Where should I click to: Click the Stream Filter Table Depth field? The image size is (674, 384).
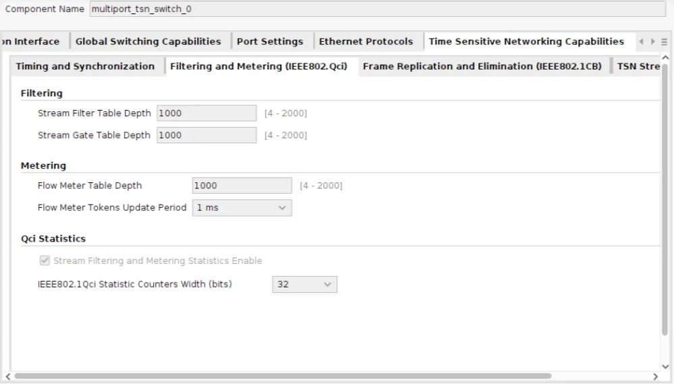(206, 113)
